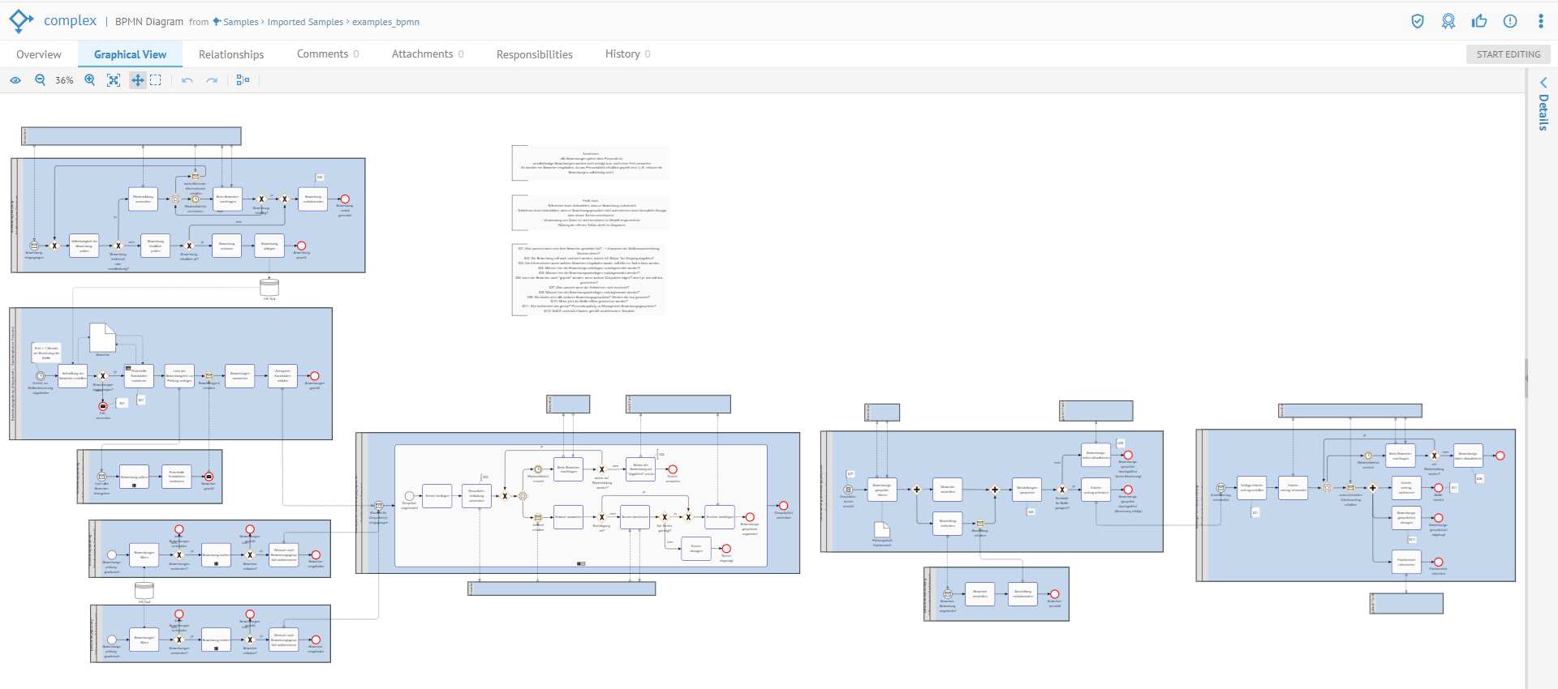Open the diagram layout alignment icon
Screen dimensions: 1558x689
[243, 80]
